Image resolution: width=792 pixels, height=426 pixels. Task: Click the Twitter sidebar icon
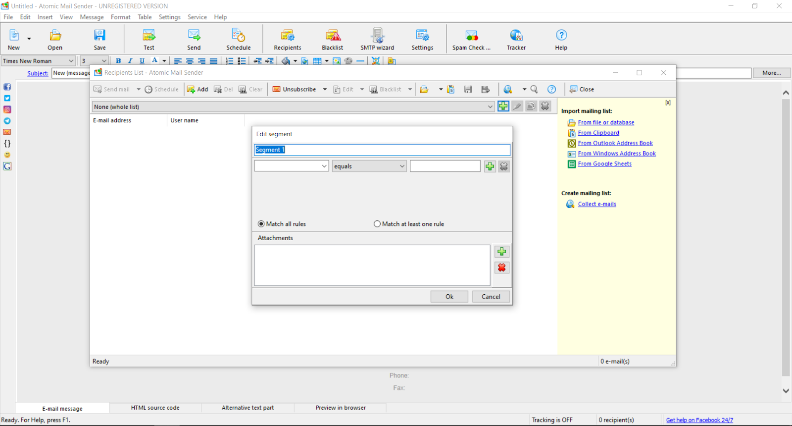point(7,98)
